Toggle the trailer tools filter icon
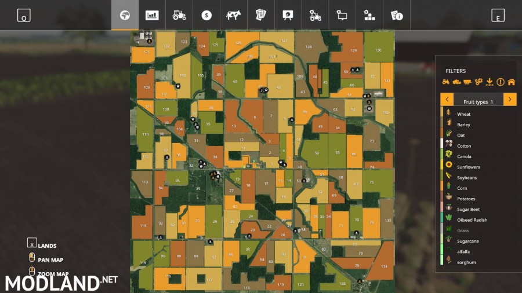 [x=467, y=82]
